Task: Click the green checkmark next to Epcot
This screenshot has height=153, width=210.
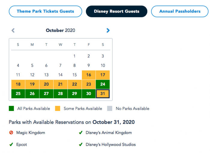Action: (x=11, y=145)
